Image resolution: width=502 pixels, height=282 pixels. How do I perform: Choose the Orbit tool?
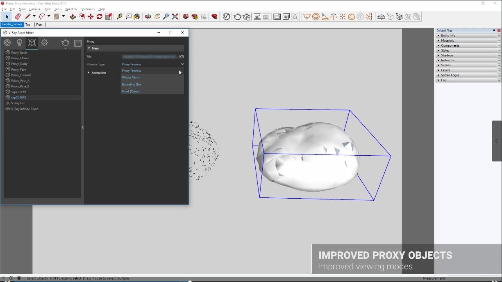point(148,17)
